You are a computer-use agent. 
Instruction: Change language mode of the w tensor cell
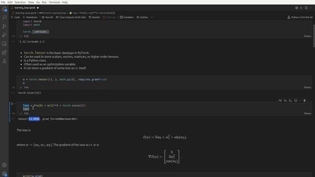point(307,88)
